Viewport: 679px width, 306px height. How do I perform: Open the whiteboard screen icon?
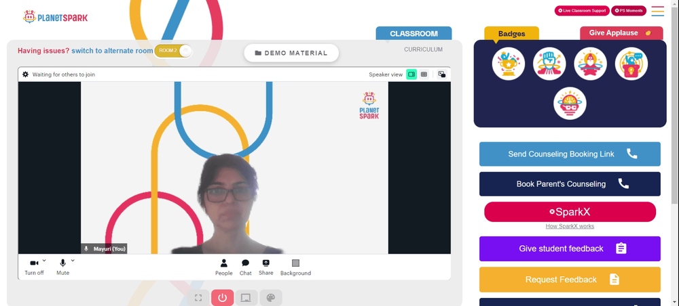(x=246, y=298)
